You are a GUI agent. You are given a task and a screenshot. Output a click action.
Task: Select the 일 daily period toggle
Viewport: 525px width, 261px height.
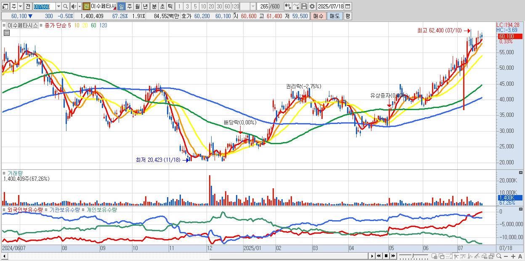tap(121, 6)
